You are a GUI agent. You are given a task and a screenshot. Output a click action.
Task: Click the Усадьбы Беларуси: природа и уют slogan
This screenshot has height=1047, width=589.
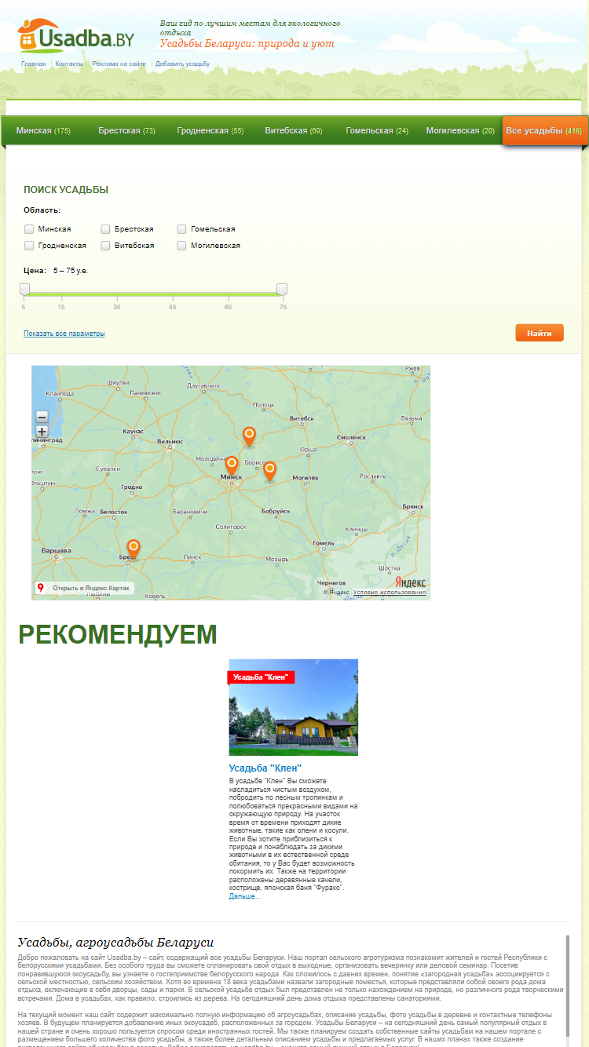(x=247, y=43)
